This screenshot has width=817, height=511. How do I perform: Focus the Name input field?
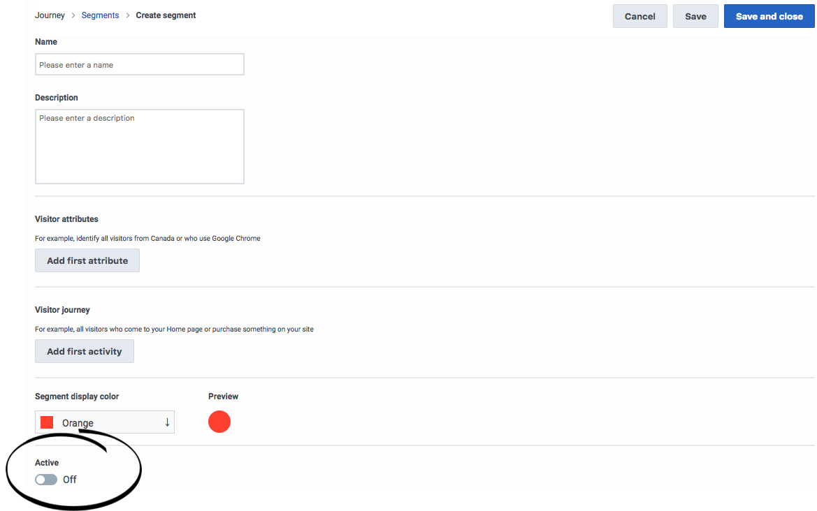140,64
